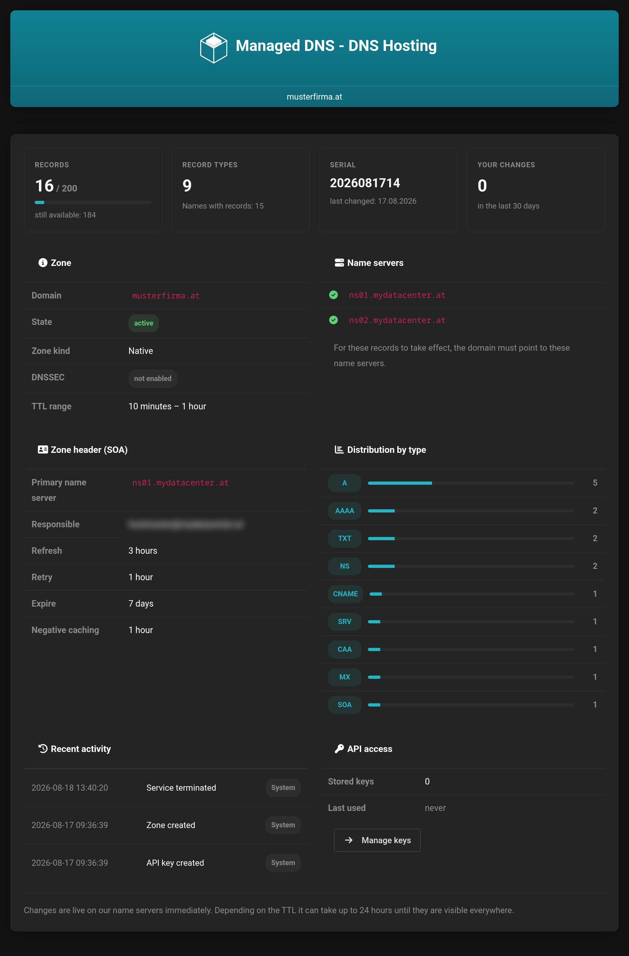Click the SOA type badge

[344, 705]
